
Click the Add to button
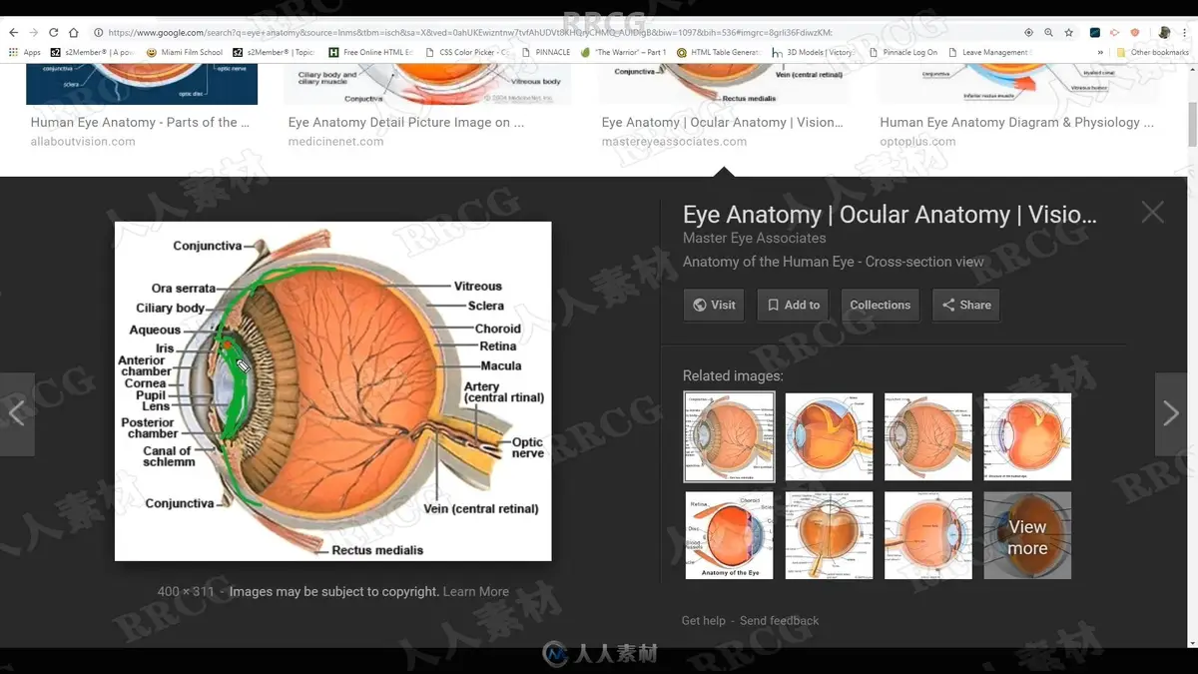click(x=794, y=305)
